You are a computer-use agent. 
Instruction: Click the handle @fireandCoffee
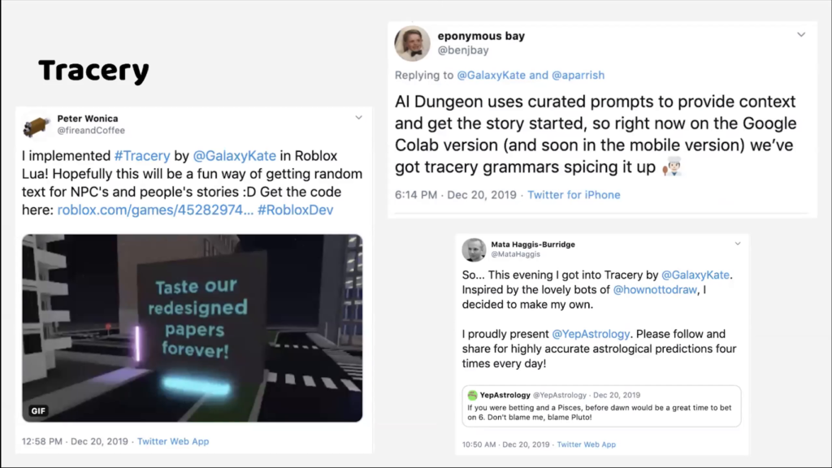91,131
